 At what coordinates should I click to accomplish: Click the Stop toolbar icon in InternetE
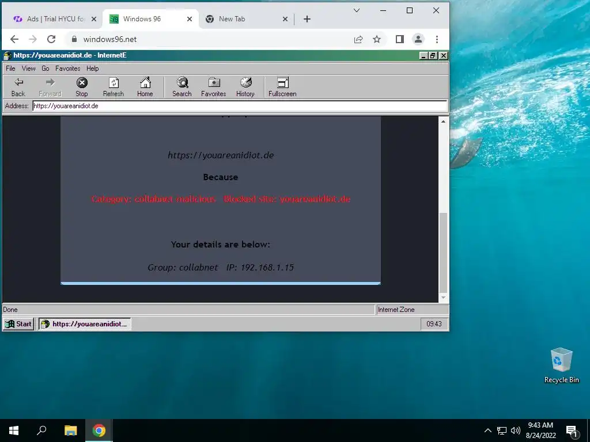coord(82,87)
